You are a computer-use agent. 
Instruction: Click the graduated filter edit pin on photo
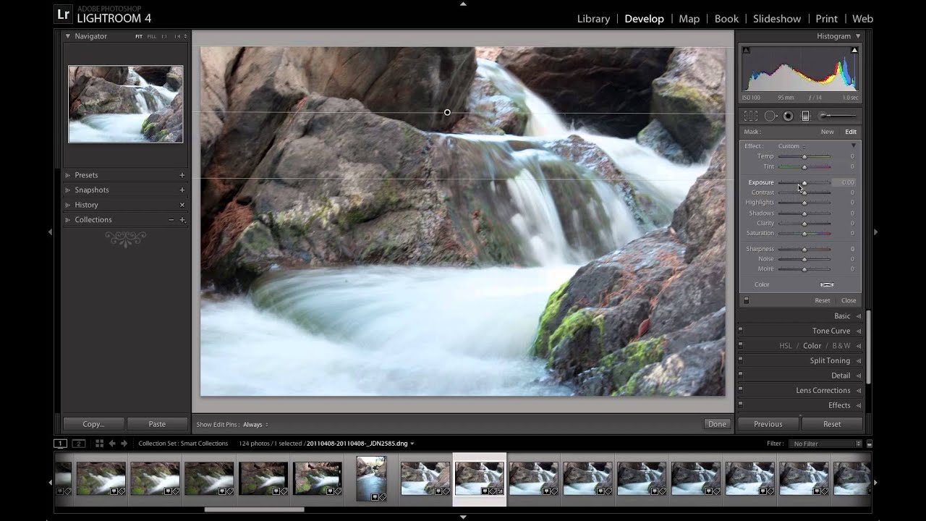[x=447, y=112]
